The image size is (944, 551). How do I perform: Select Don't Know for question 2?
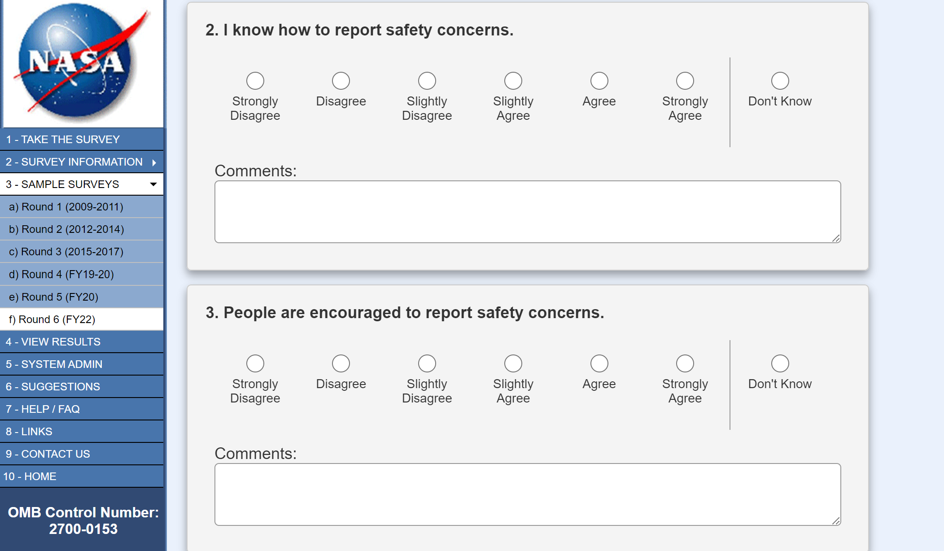[x=780, y=81]
